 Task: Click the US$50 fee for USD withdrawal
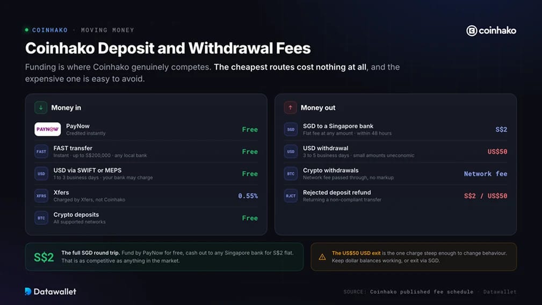(497, 151)
